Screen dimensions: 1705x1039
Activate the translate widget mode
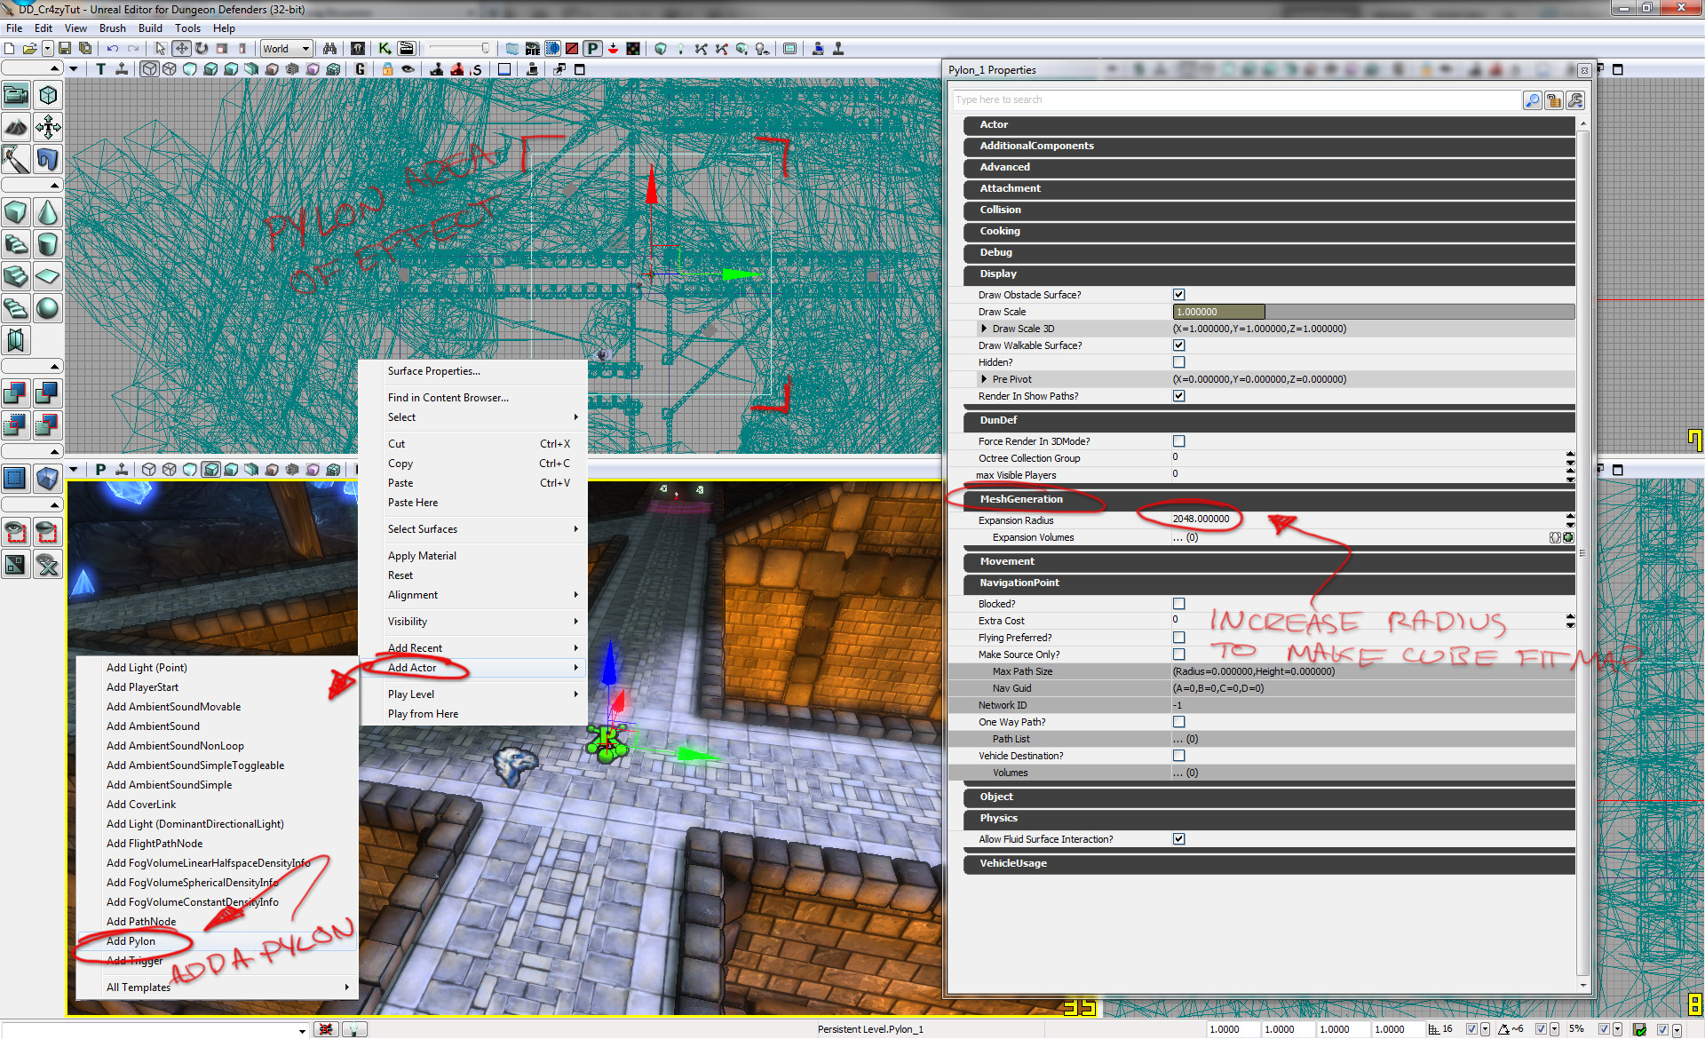pos(181,49)
